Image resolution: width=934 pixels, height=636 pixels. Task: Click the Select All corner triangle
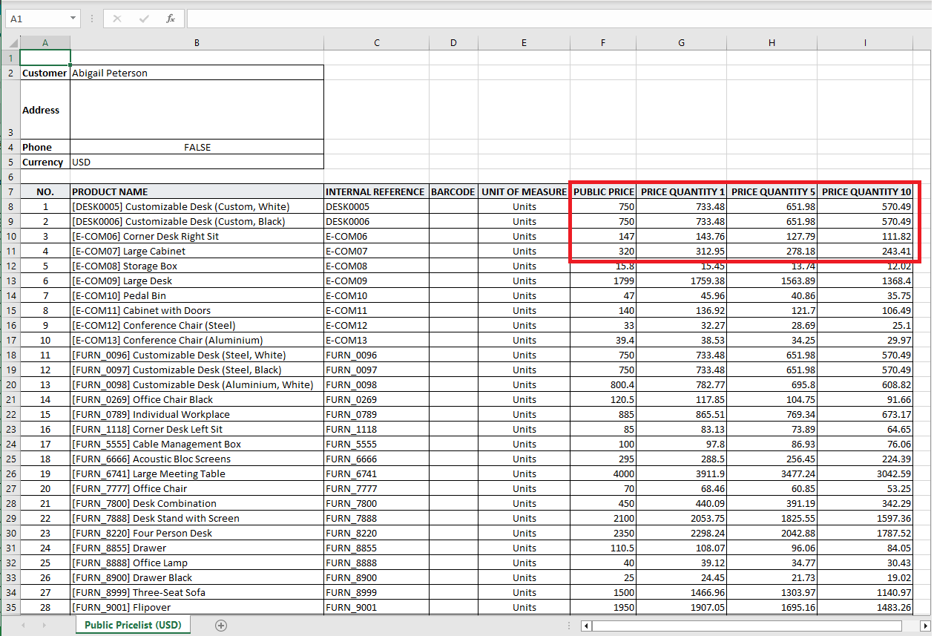(13, 43)
